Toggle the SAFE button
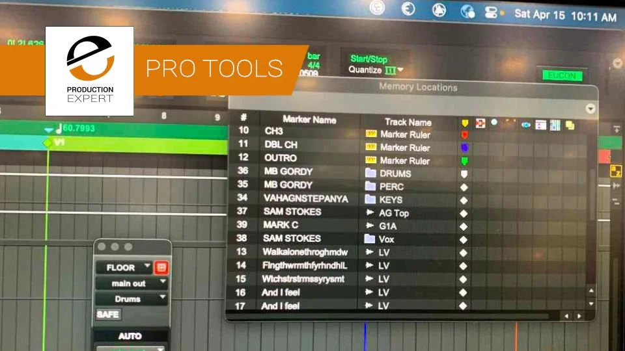 coord(107,315)
